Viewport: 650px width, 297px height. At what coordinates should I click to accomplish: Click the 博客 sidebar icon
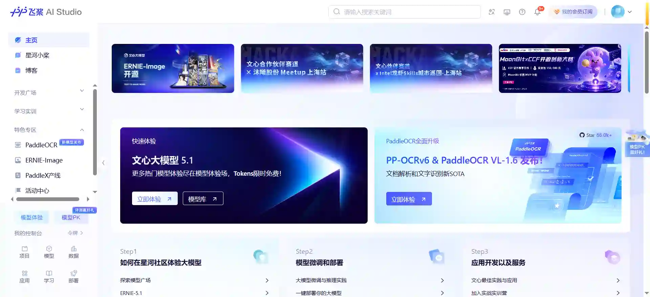pyautogui.click(x=18, y=70)
